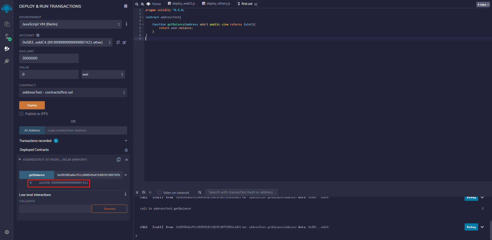Open the Account dropdown
Image resolution: width=492 pixels, height=240 pixels.
(66, 42)
